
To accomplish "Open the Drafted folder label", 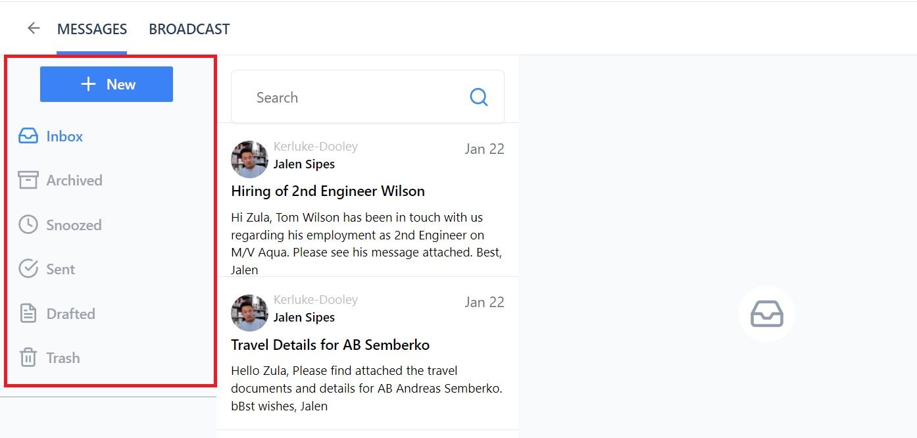I will pyautogui.click(x=70, y=314).
